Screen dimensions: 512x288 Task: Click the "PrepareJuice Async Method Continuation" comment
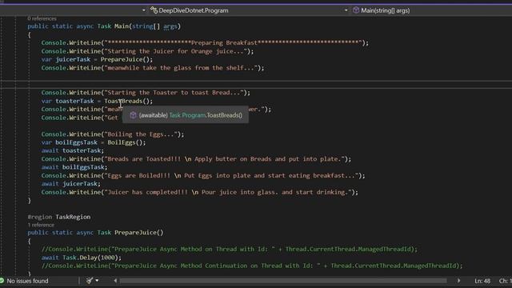coord(252,266)
